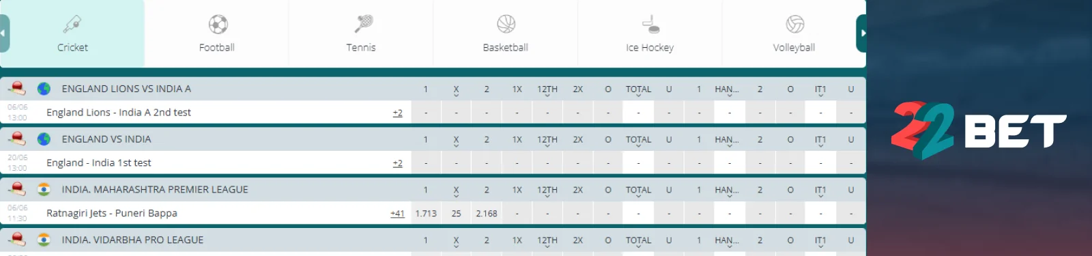Image resolution: width=1092 pixels, height=256 pixels.
Task: Show +41 more markets for Ratnagiri Jets
Action: pos(397,213)
